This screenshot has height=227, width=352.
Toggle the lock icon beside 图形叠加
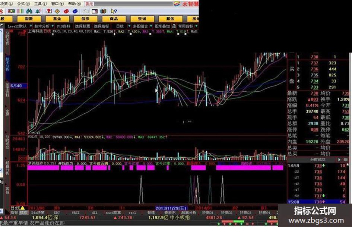point(174,26)
